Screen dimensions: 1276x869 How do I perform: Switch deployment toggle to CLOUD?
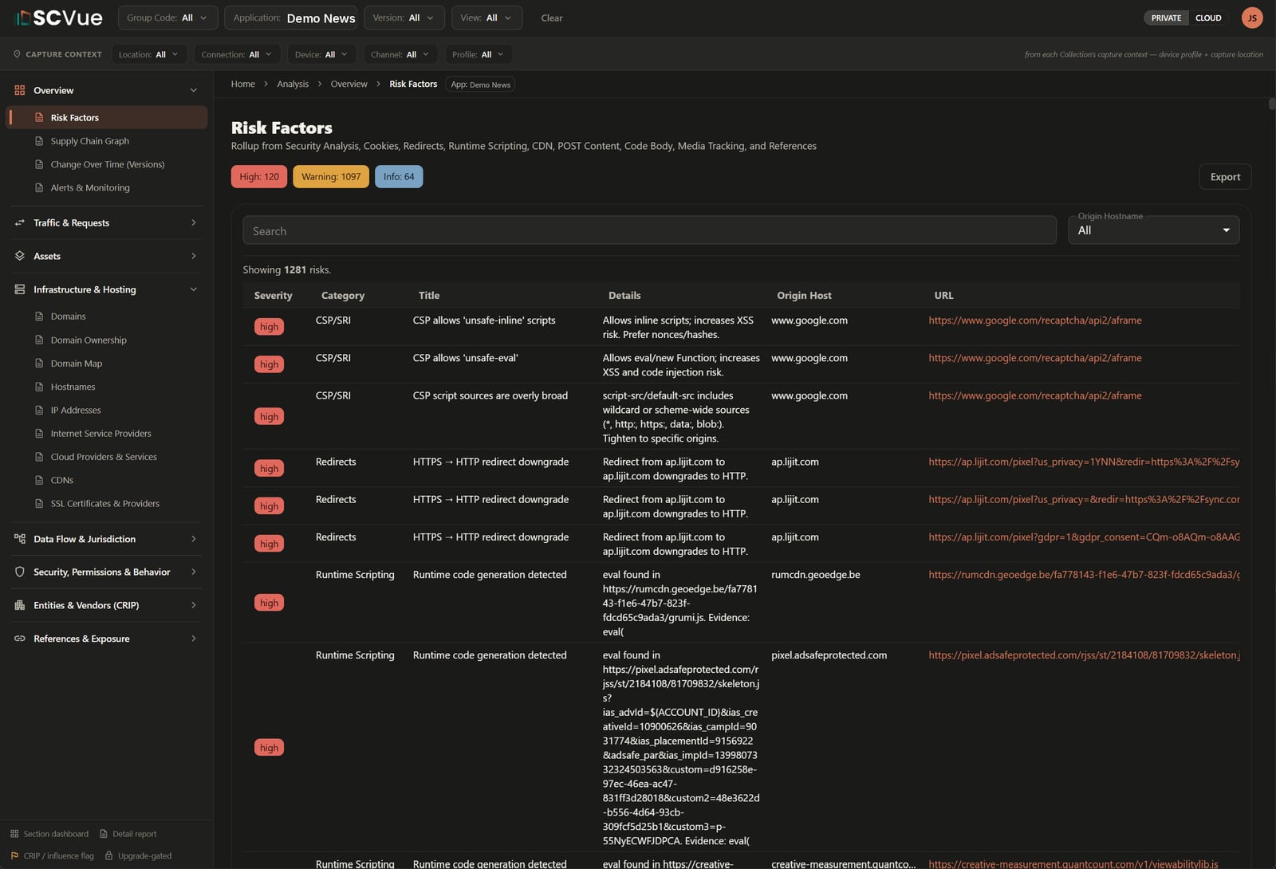point(1208,18)
